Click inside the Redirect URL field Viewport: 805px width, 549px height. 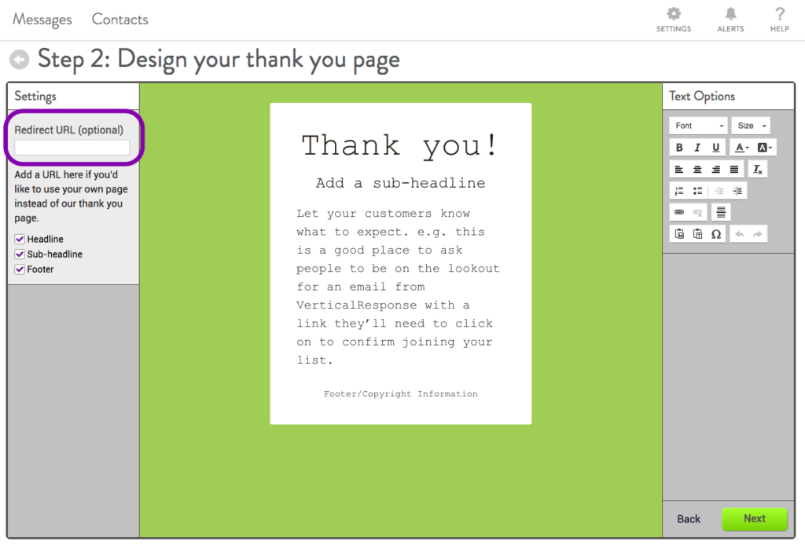[x=73, y=147]
